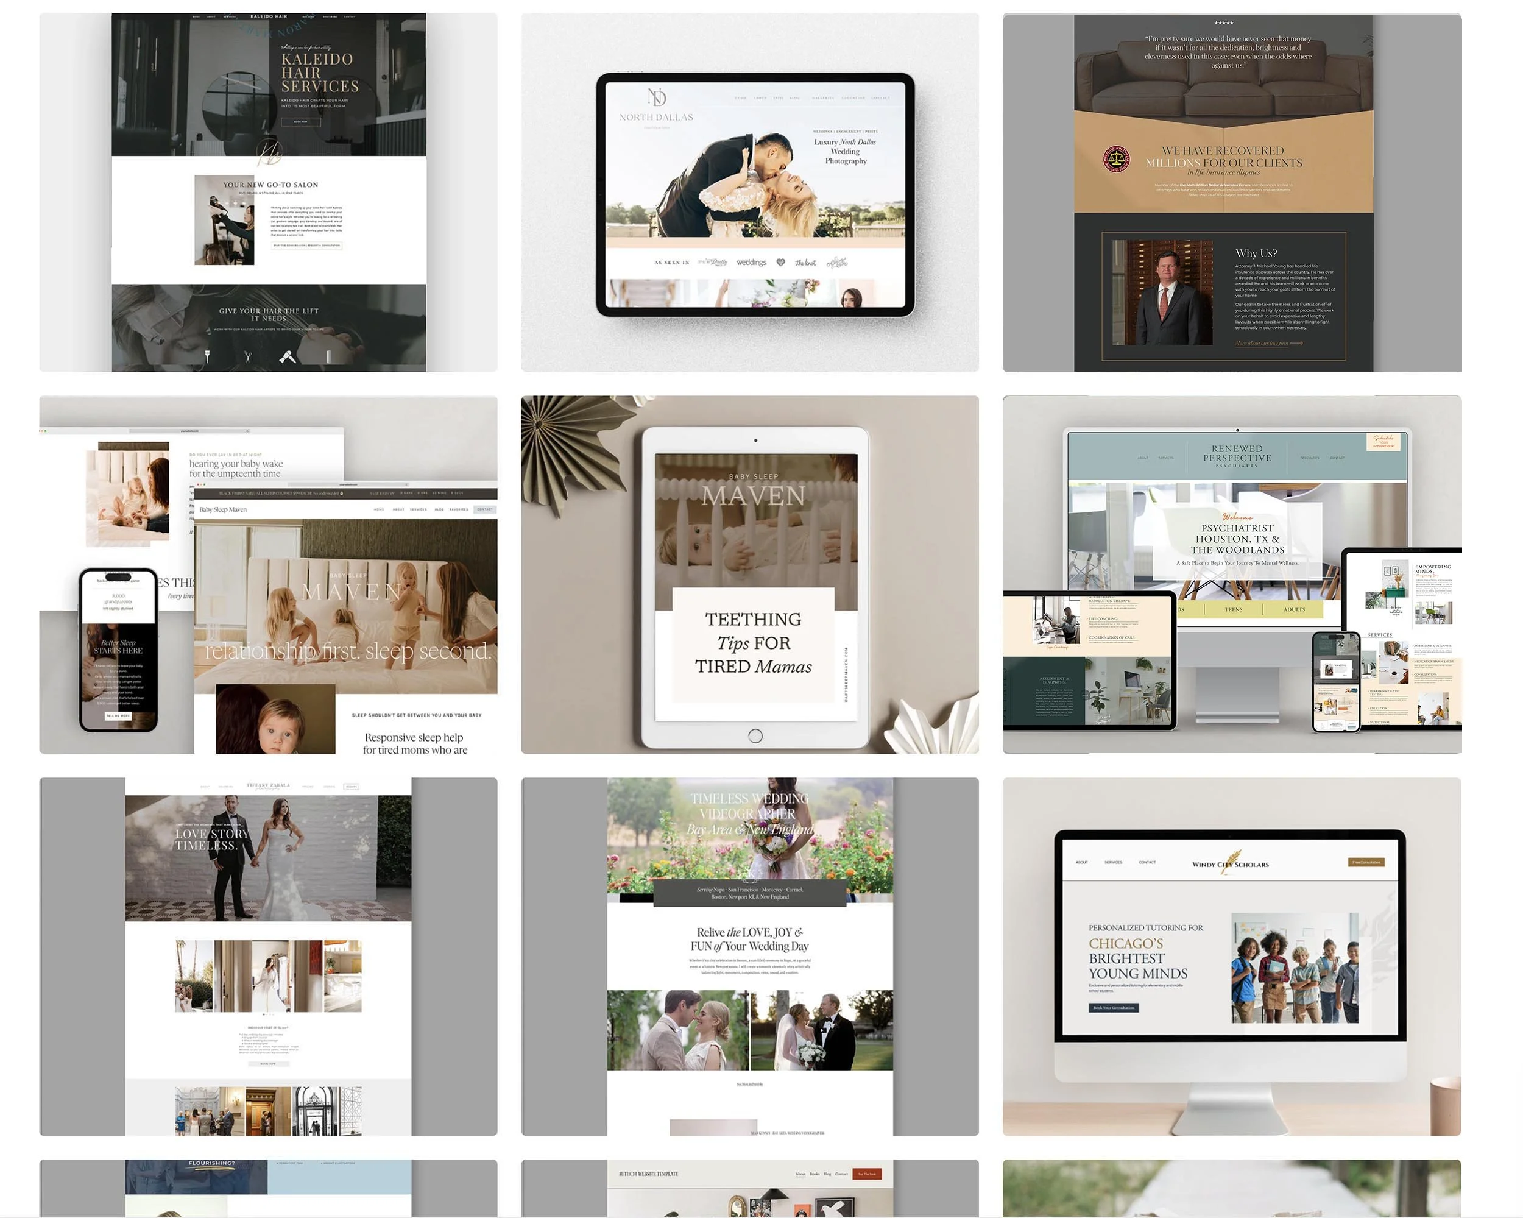Screen dimensions: 1523x1218
Task: Open the Renewed Perspective Psychiatry thumbnail
Action: [x=1232, y=575]
